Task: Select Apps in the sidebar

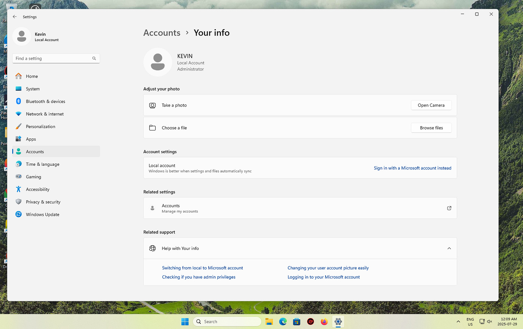Action: coord(56,139)
